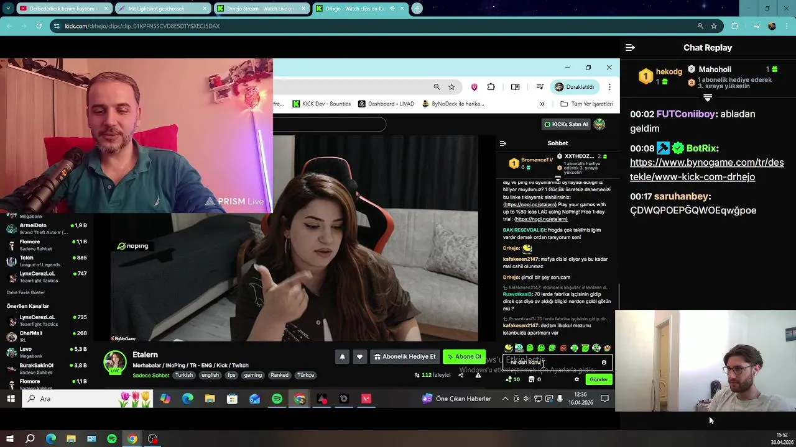The width and height of the screenshot is (796, 447).
Task: Click Abone Ol subscribe button
Action: [464, 356]
